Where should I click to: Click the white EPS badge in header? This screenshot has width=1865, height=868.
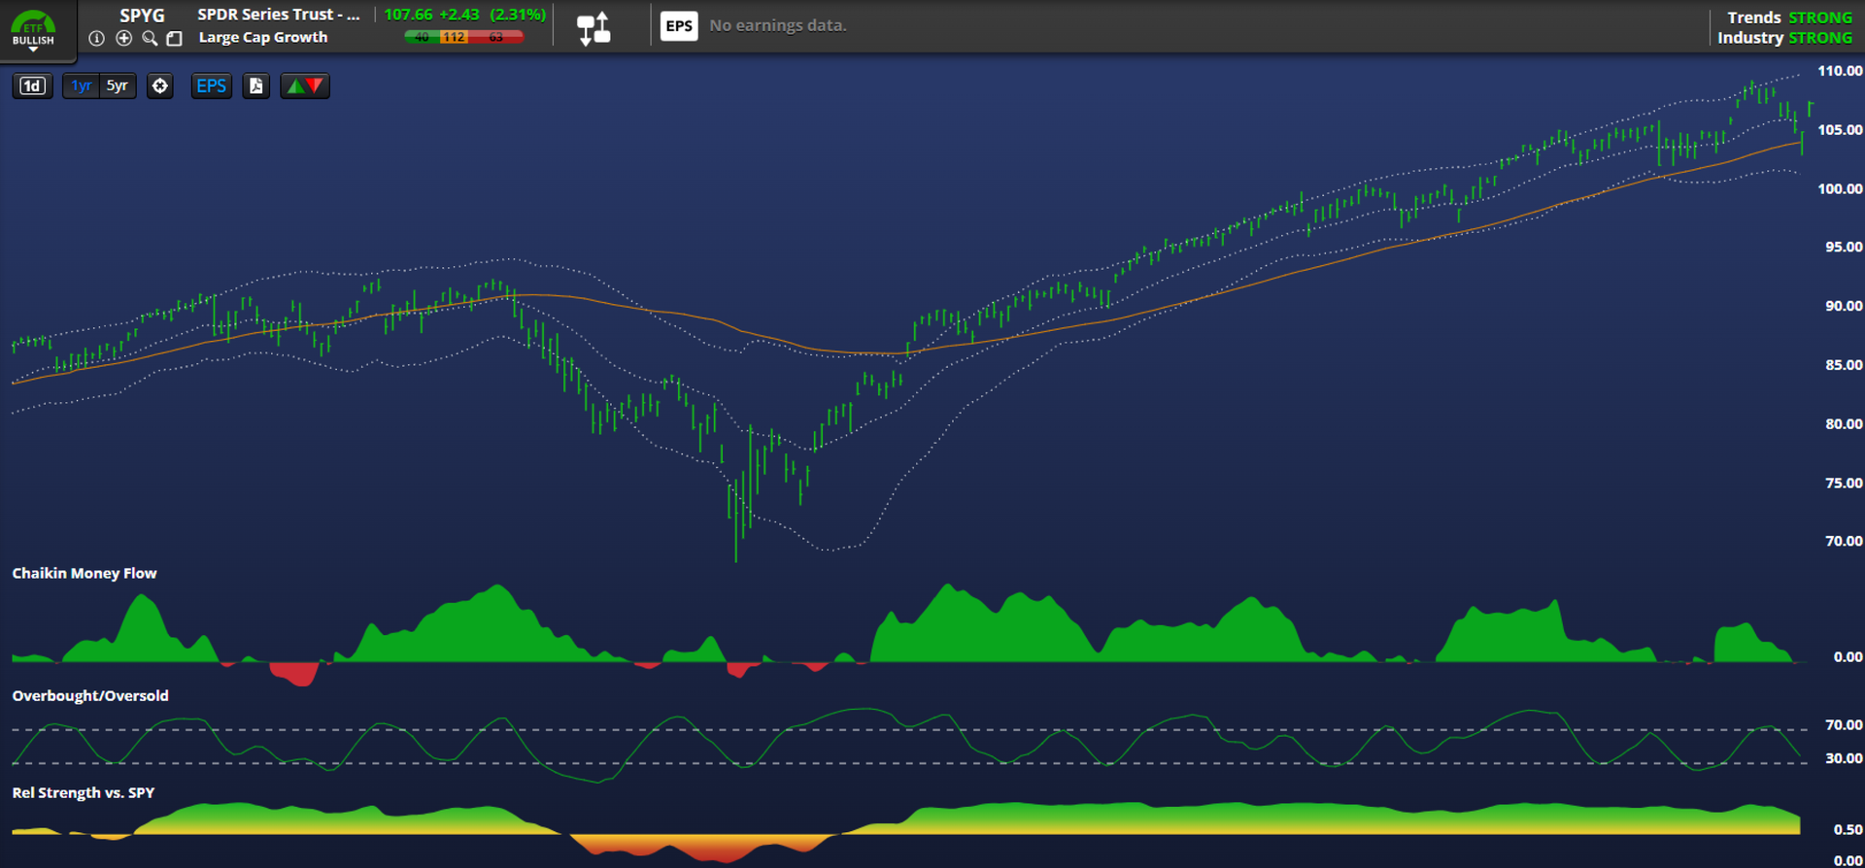pyautogui.click(x=679, y=26)
